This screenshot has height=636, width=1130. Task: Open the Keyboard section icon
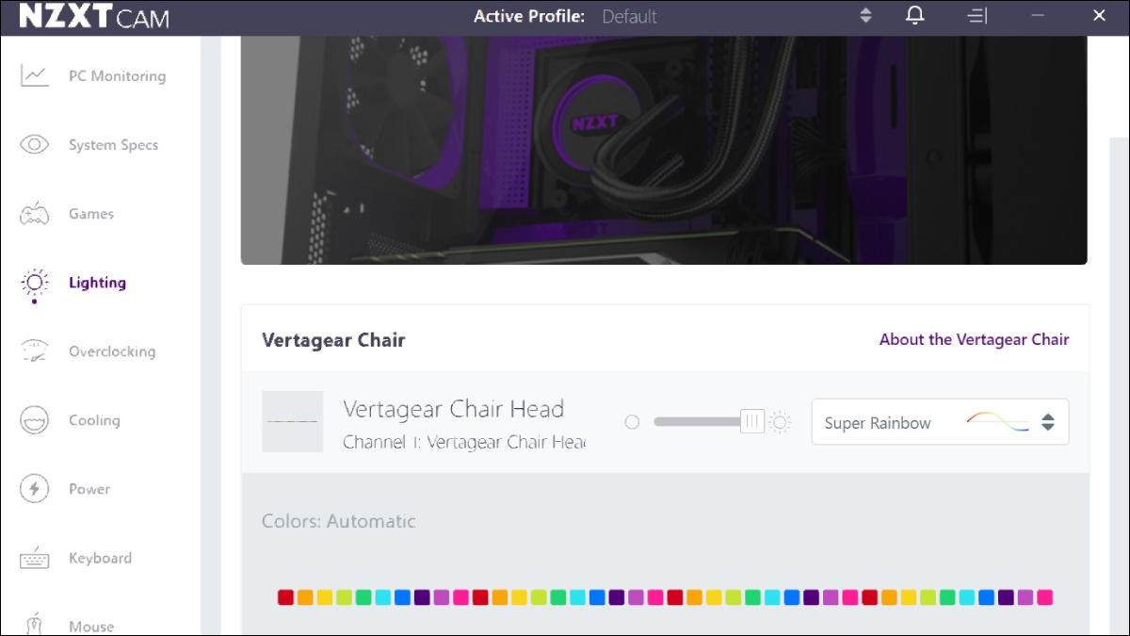coord(35,558)
